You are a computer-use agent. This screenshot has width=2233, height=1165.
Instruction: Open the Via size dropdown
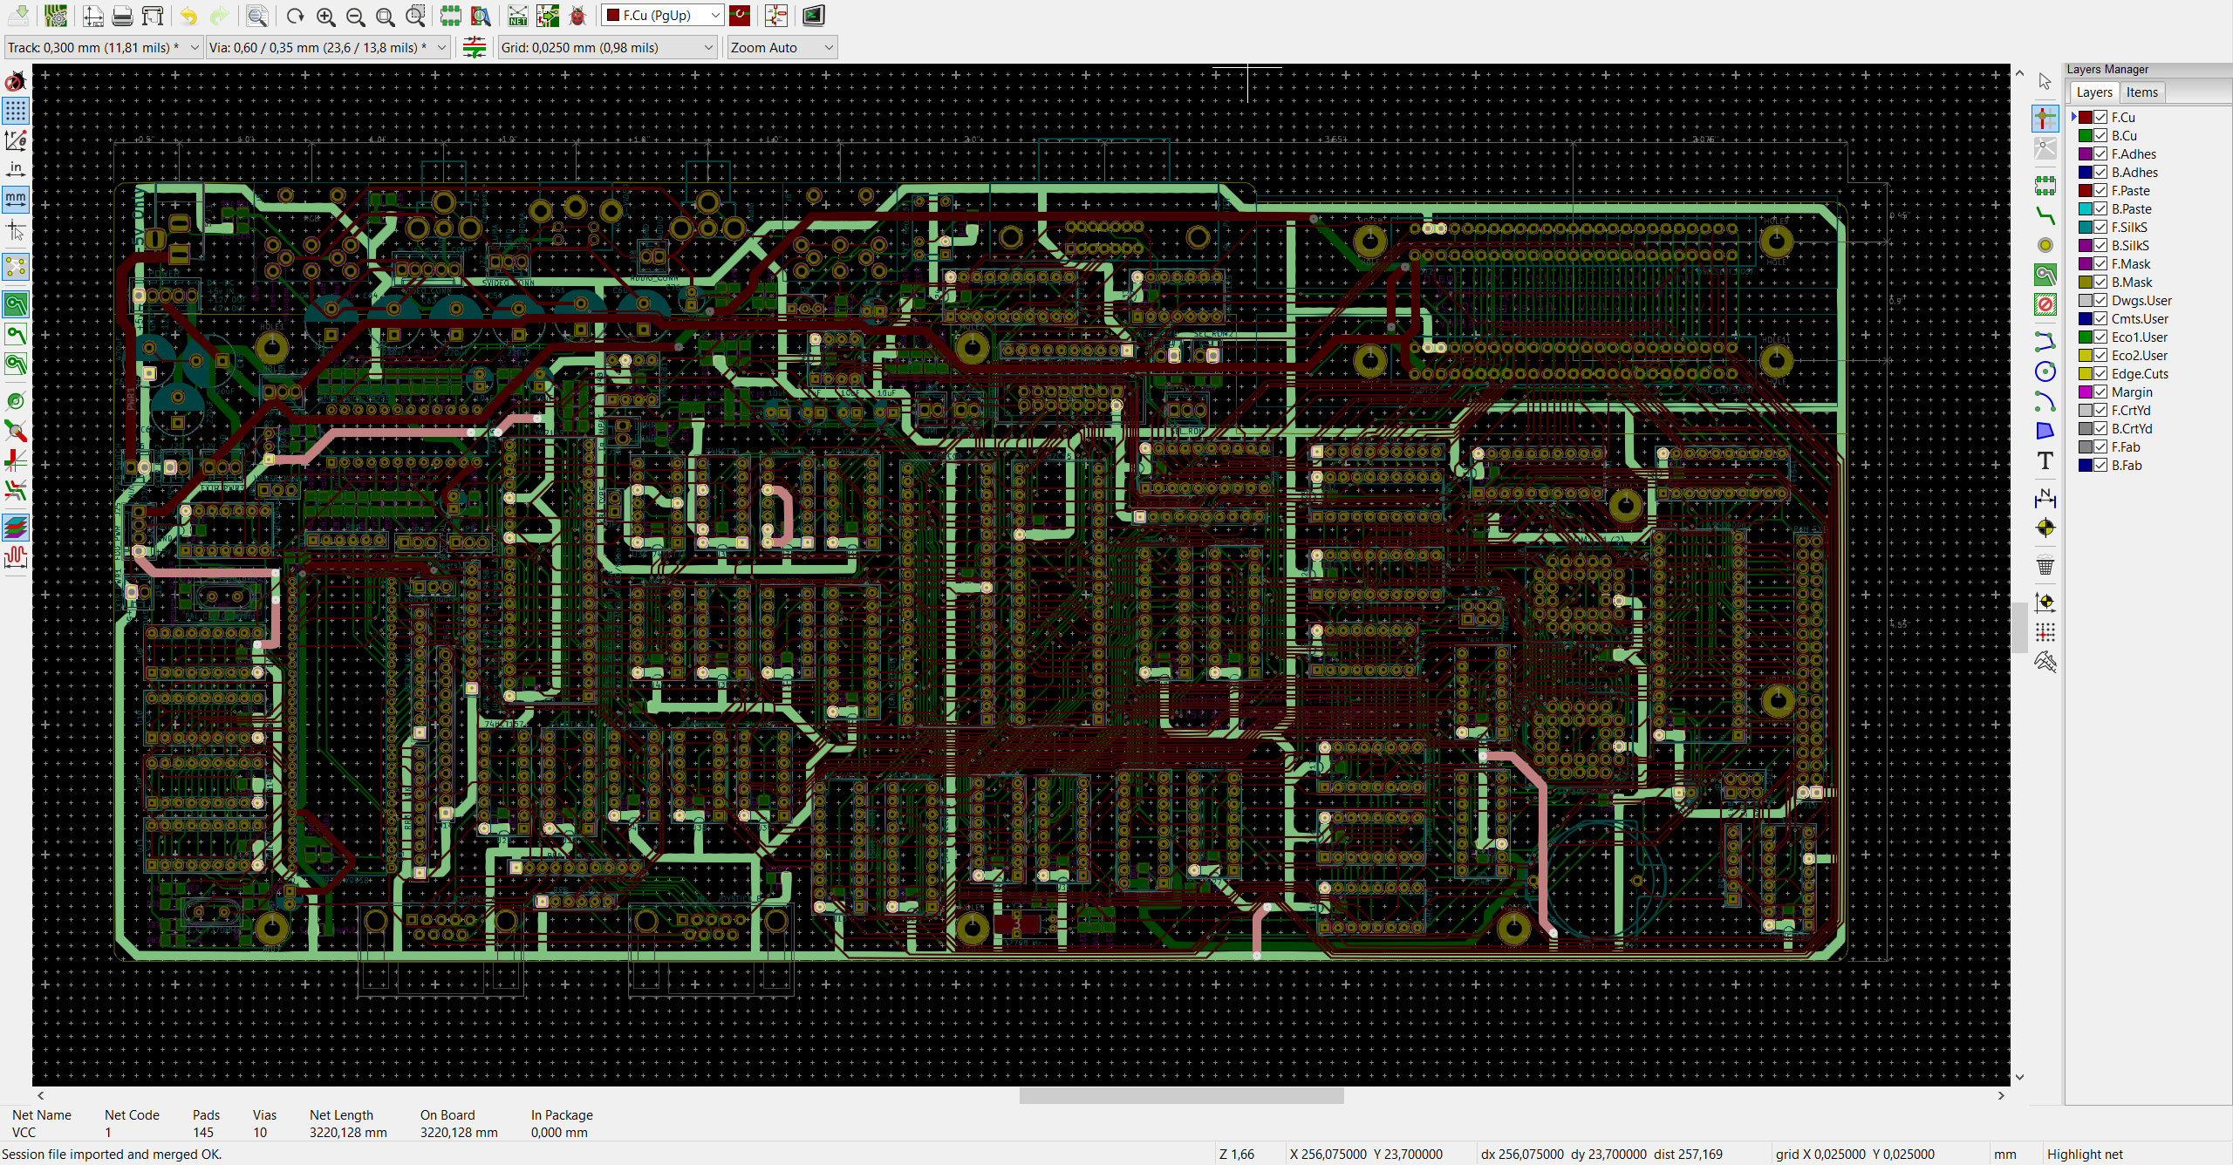[x=328, y=47]
